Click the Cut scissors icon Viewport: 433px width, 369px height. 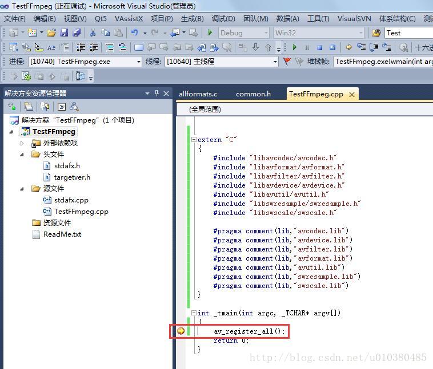(x=93, y=33)
